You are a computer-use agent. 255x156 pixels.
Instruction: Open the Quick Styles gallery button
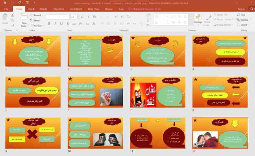(x=207, y=20)
